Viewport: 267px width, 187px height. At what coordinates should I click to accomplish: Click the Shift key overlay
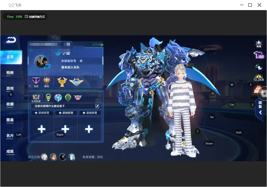coord(239,132)
